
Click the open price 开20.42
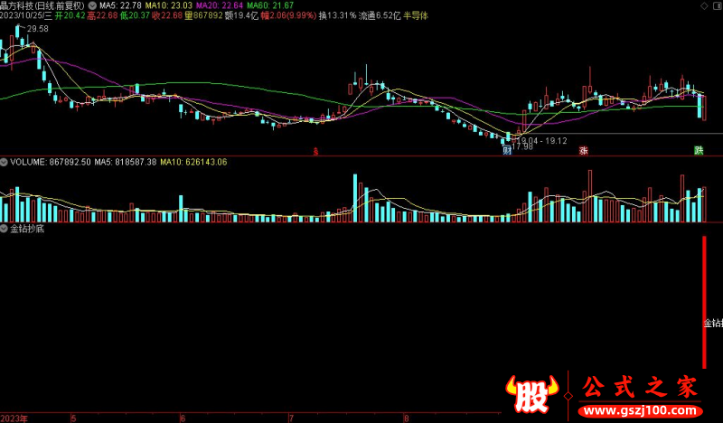[x=70, y=15]
